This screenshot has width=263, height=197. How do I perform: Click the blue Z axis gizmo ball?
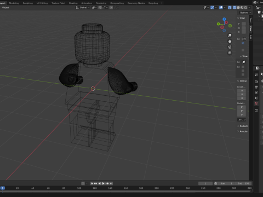coord(224,19)
